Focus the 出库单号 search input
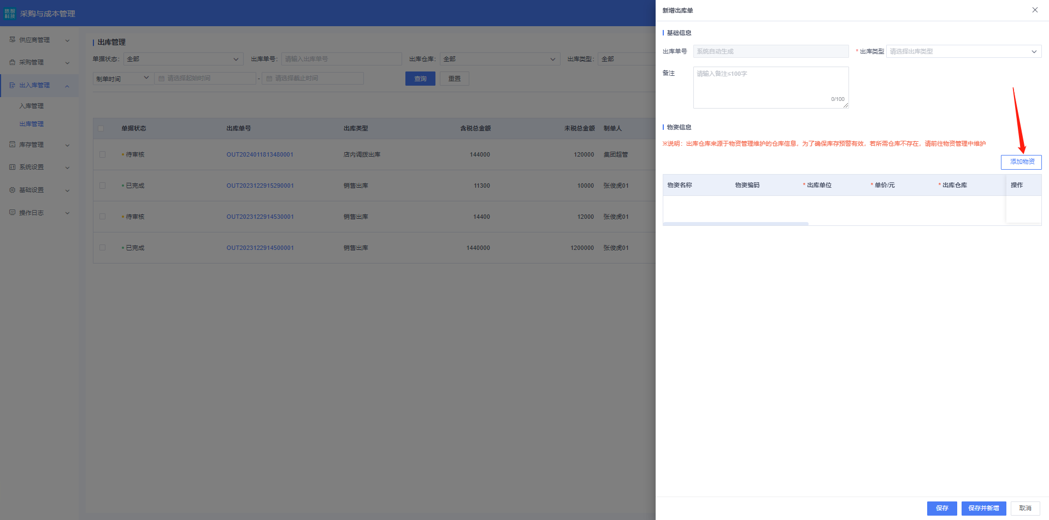 point(341,59)
